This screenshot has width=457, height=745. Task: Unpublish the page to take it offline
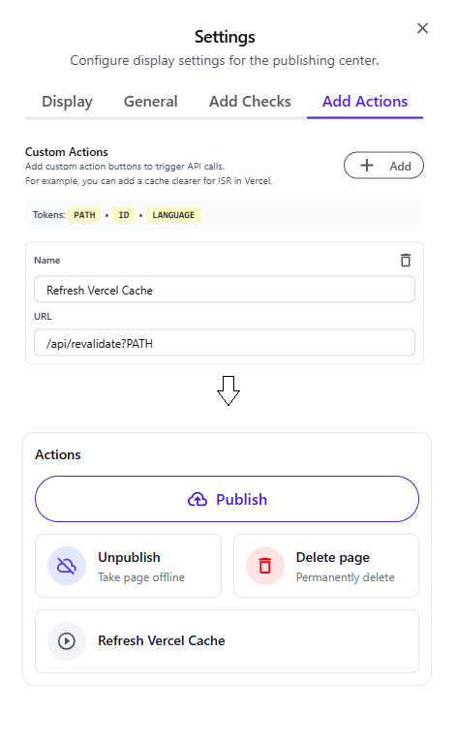click(x=128, y=566)
